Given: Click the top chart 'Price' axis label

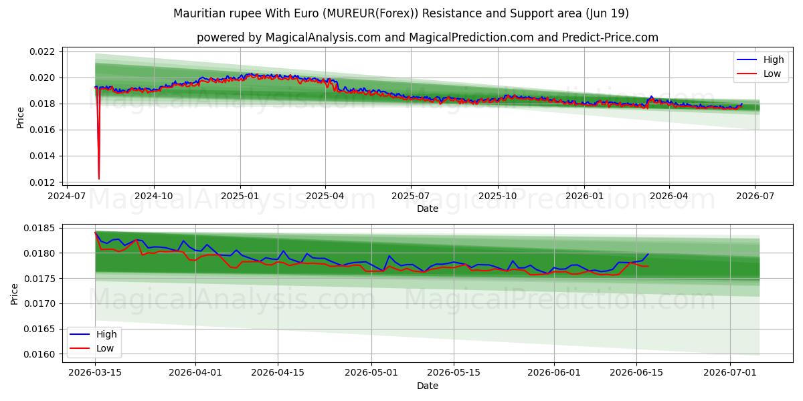Looking at the screenshot, I should (x=20, y=117).
